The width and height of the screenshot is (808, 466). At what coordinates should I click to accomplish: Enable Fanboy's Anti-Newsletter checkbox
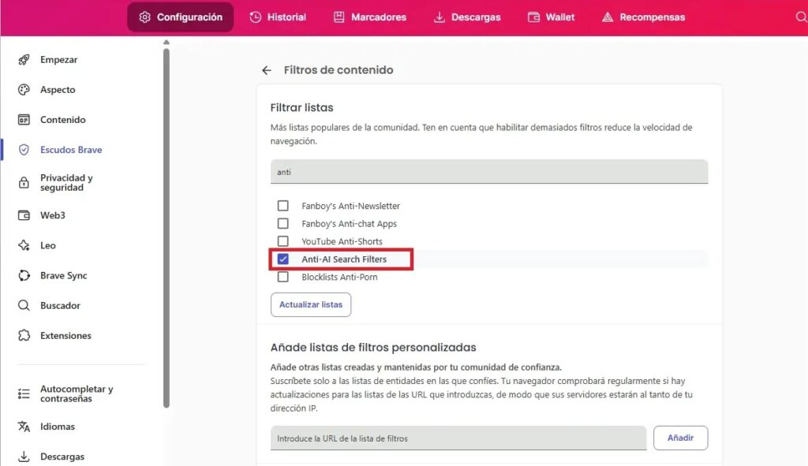pyautogui.click(x=283, y=206)
